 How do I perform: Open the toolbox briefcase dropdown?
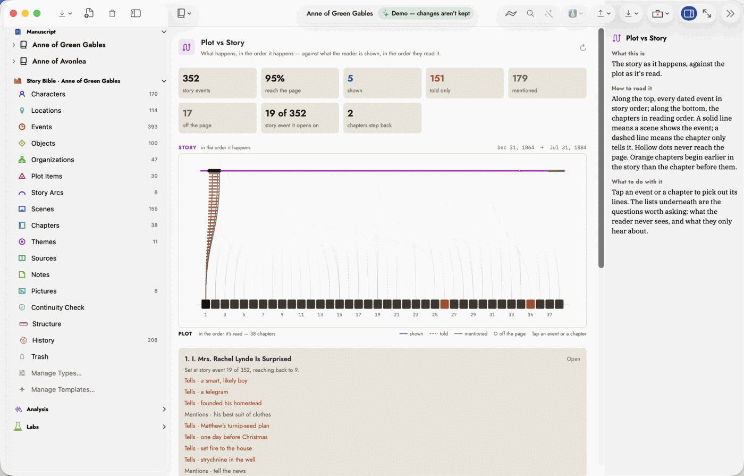pyautogui.click(x=661, y=13)
